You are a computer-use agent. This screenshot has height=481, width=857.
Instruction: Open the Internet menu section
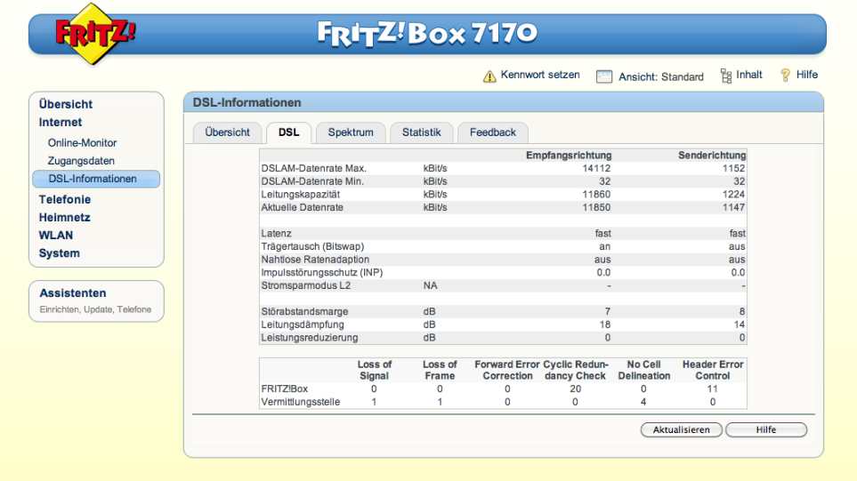(x=61, y=123)
